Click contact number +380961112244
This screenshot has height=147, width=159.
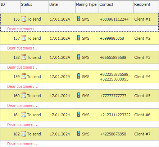[x=114, y=19]
